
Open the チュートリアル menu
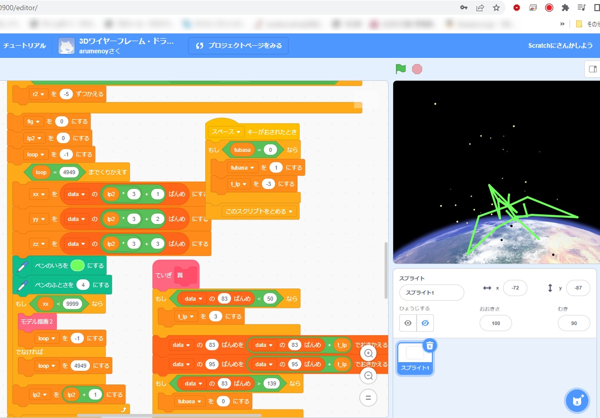pos(24,46)
